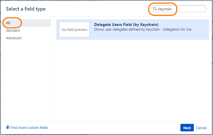Select the Delegate Users Field (by Keychain) title

tap(127, 24)
